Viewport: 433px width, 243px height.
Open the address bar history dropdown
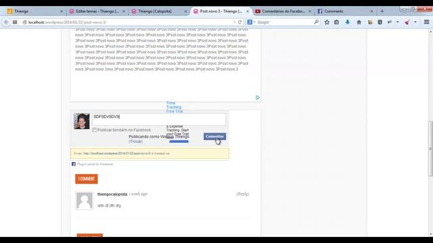(234, 22)
